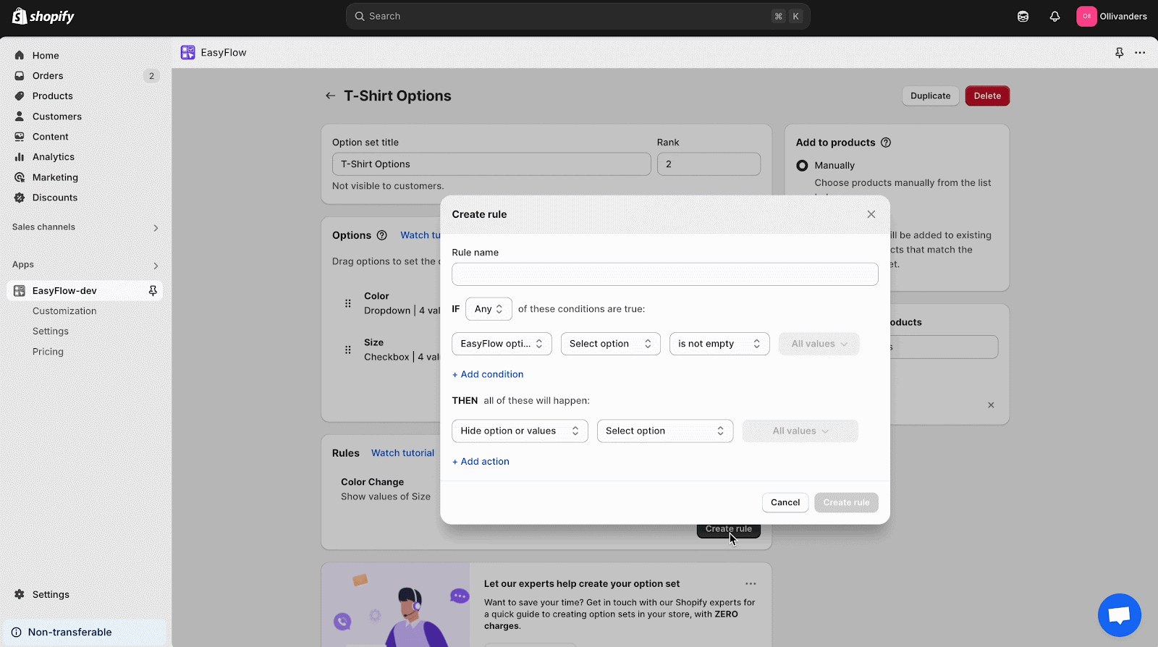Go back with the left arrow
This screenshot has height=647, width=1158.
click(x=331, y=96)
